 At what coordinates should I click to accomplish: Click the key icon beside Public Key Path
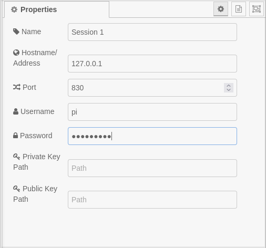pos(16,189)
